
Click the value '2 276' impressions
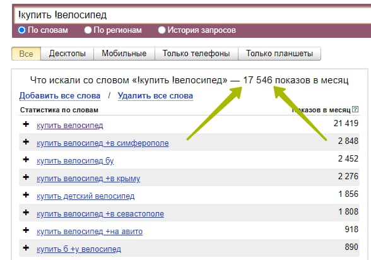[x=348, y=176]
